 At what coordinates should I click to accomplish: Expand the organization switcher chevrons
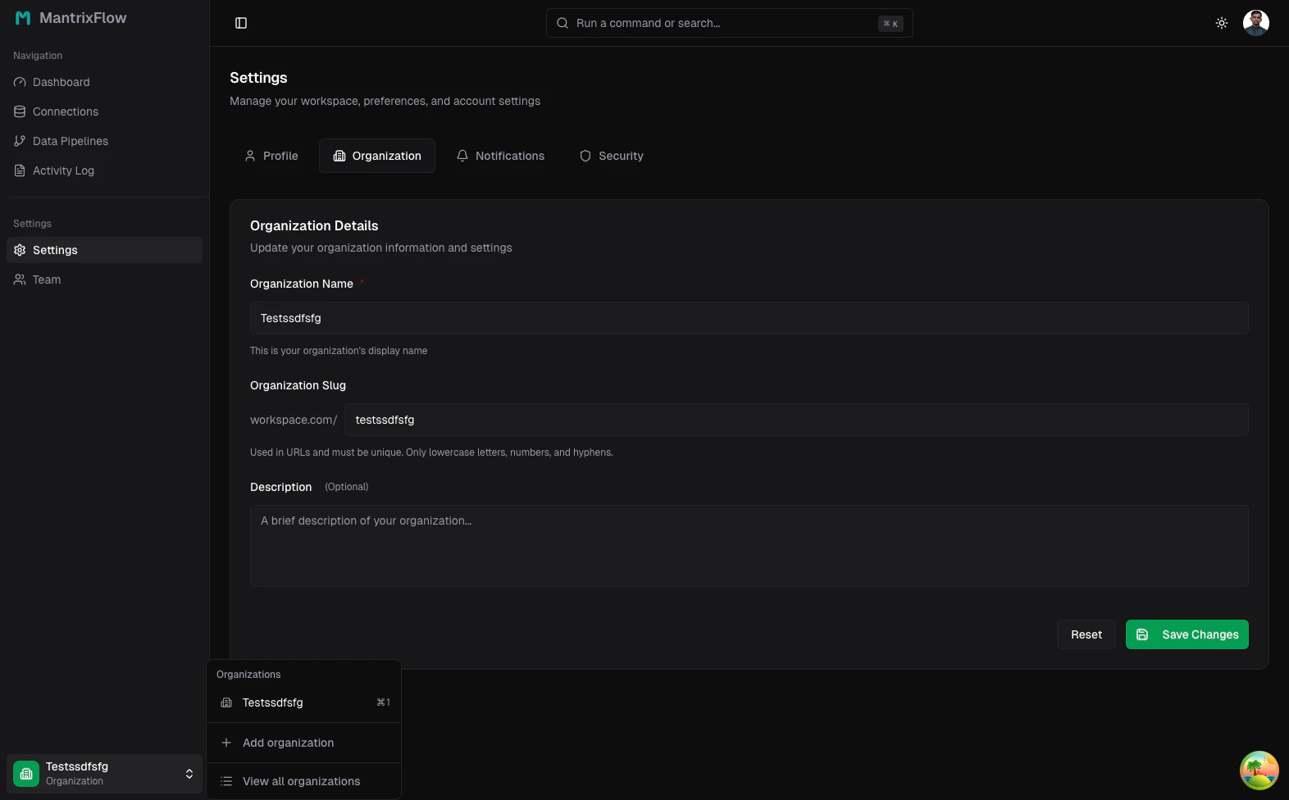[189, 774]
